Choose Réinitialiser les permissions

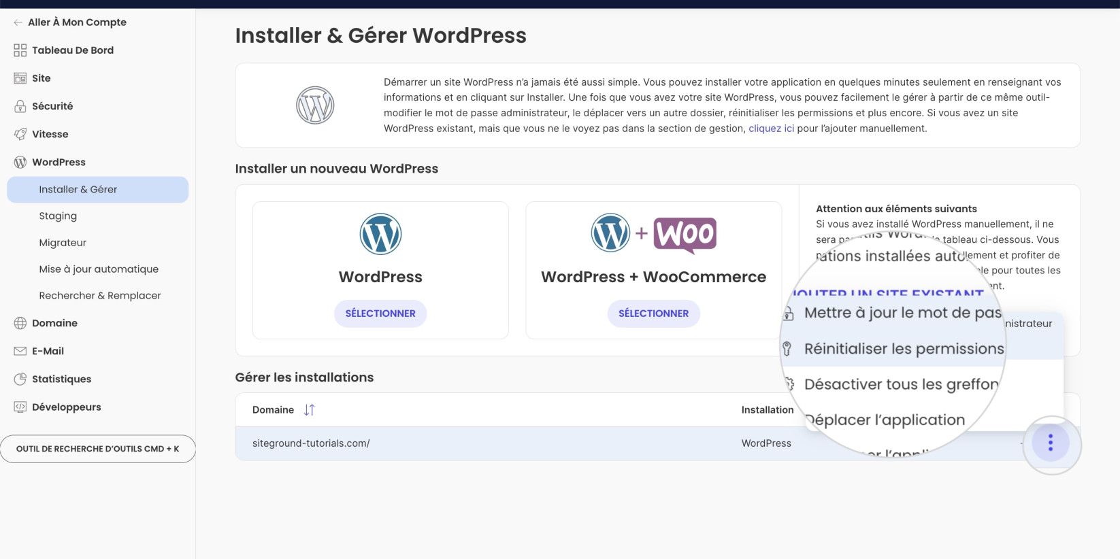(x=904, y=349)
